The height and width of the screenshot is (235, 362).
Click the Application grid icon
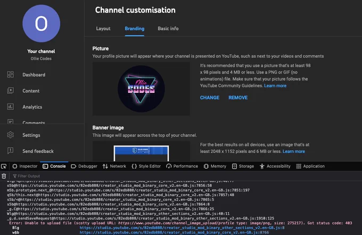(x=299, y=166)
